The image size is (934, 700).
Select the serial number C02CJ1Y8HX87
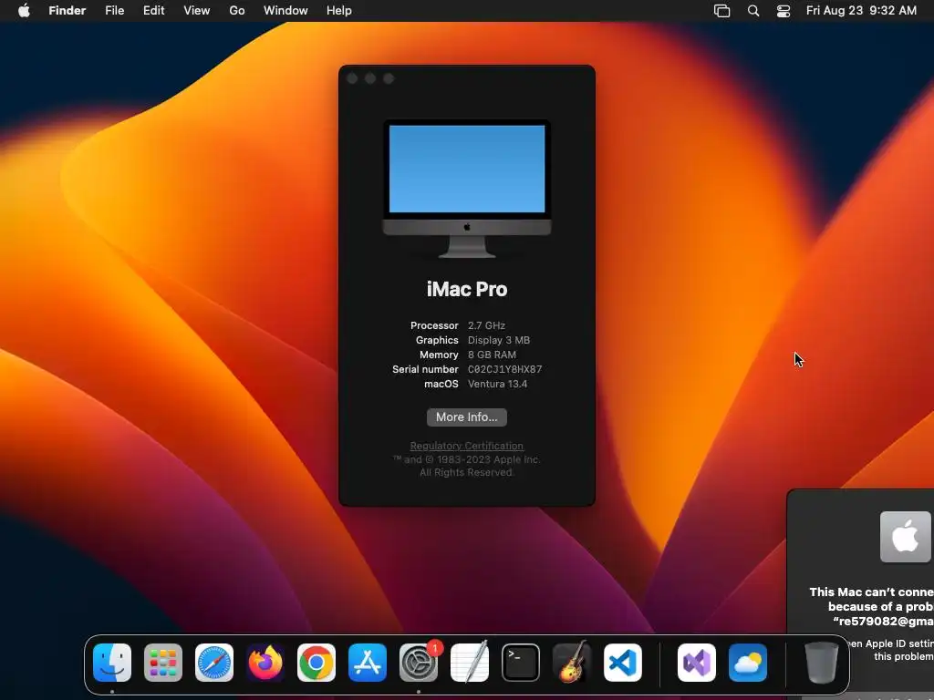point(505,370)
